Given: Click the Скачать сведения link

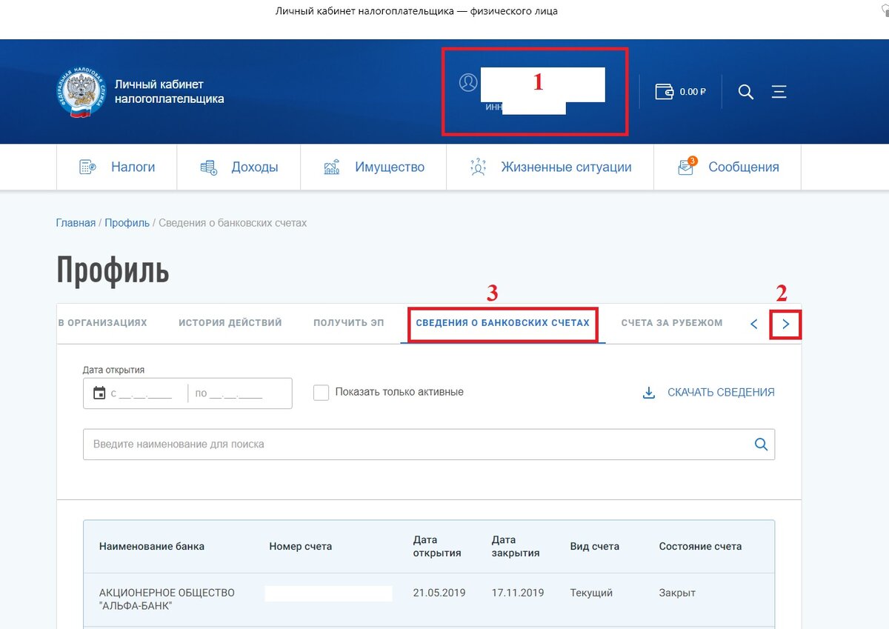Looking at the screenshot, I should (x=721, y=393).
